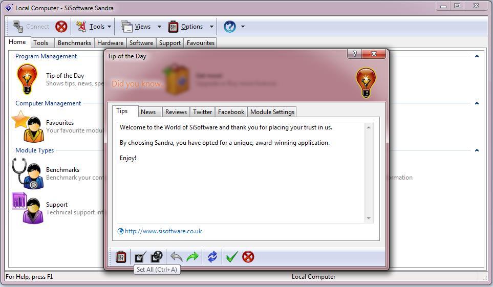The height and width of the screenshot is (287, 493).
Task: Click the blue Help question mark icon
Action: [230, 27]
